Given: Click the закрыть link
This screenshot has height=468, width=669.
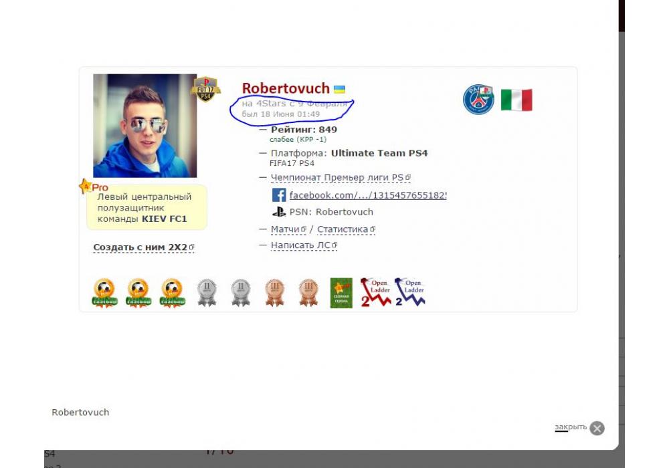Looking at the screenshot, I should click(571, 427).
